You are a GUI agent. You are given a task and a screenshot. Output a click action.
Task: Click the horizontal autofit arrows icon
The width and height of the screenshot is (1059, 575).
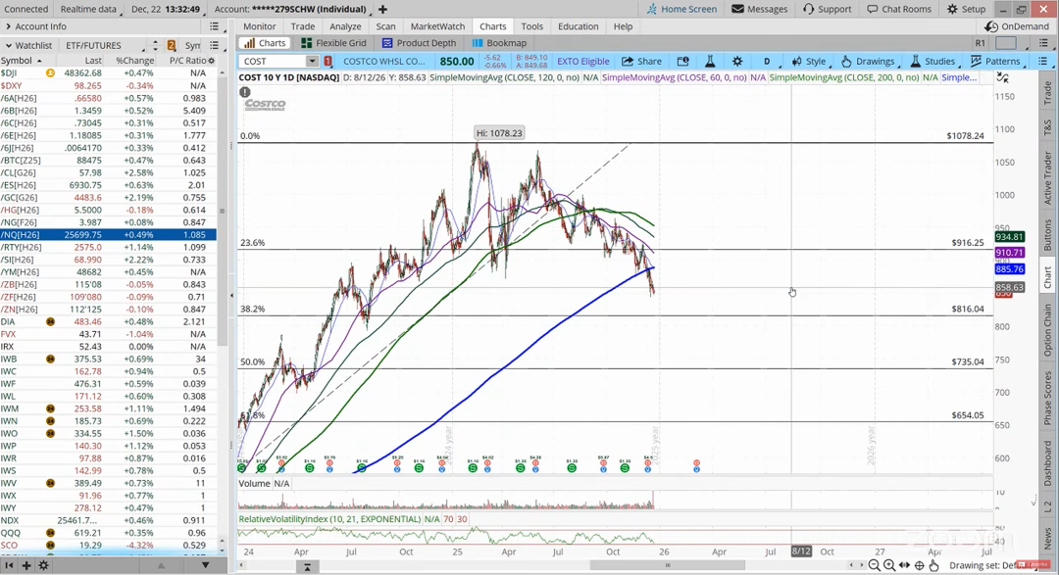click(904, 565)
